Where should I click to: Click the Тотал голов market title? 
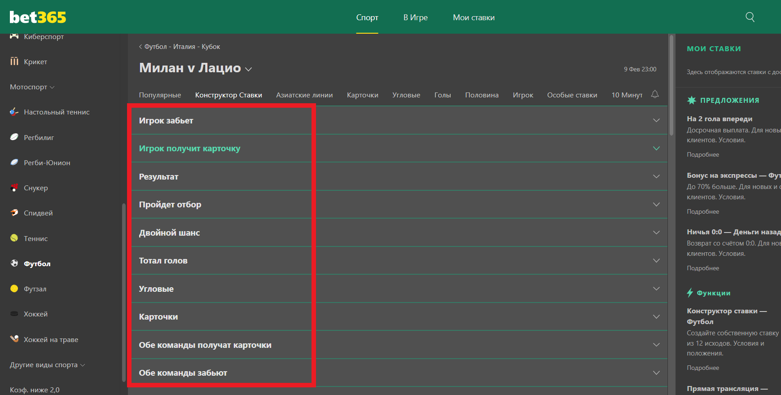(x=163, y=260)
